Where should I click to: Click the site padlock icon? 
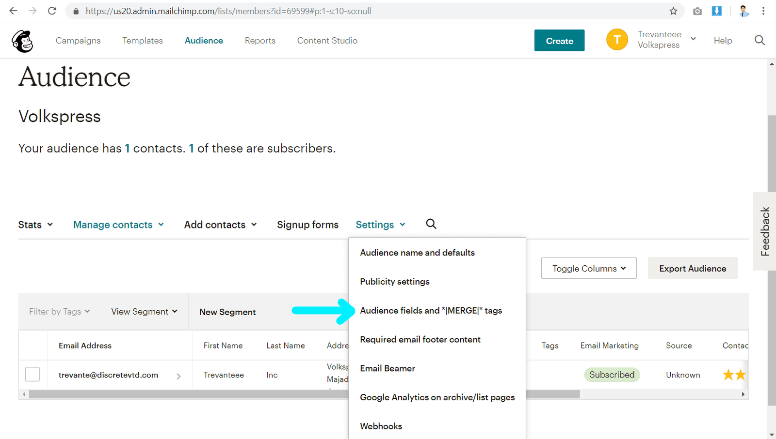(76, 11)
